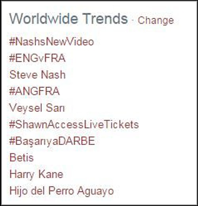Show tweets about Nash's new video hashtag

51,42
